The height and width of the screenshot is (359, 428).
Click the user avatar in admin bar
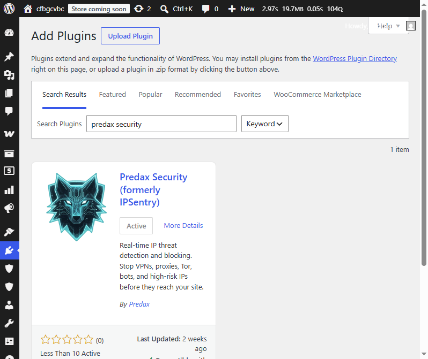pyautogui.click(x=411, y=26)
